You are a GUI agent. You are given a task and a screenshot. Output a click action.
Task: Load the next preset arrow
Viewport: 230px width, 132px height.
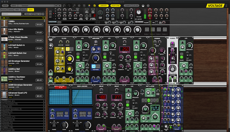(x=60, y=5)
